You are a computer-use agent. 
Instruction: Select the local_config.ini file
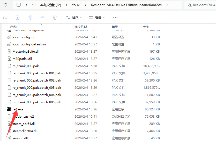(23, 37)
